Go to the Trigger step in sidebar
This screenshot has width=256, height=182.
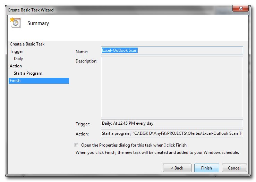tap(16, 51)
